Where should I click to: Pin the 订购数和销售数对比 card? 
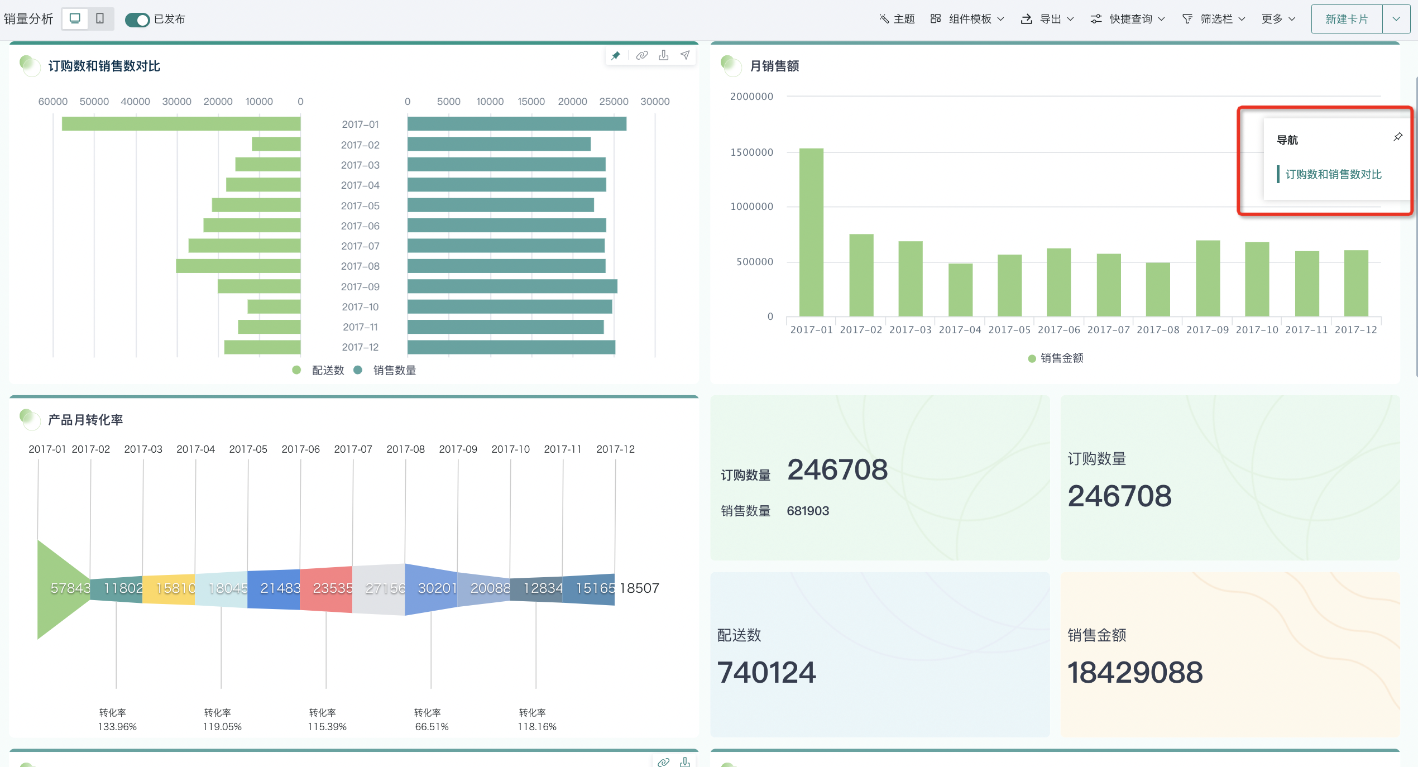pos(616,55)
